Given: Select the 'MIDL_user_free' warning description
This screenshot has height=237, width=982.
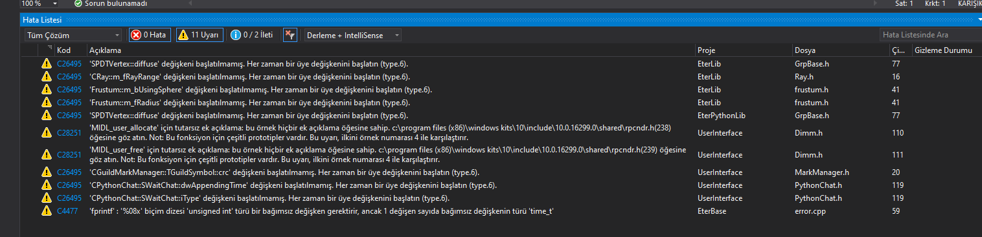Looking at the screenshot, I should 387,155.
